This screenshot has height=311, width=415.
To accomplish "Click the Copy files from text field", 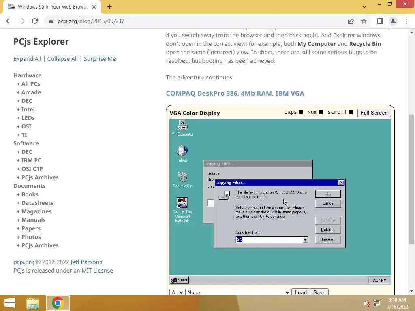I will click(x=269, y=240).
